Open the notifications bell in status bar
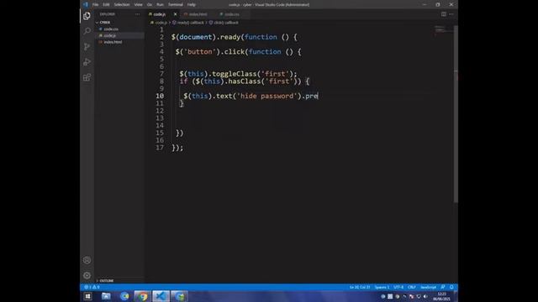538x302 pixels. 451,287
